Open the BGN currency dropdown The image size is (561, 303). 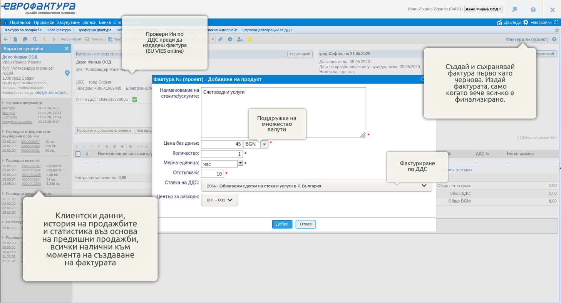coord(264,144)
